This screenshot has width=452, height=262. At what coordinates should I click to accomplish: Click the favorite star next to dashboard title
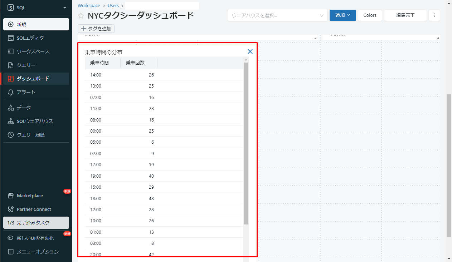(81, 16)
